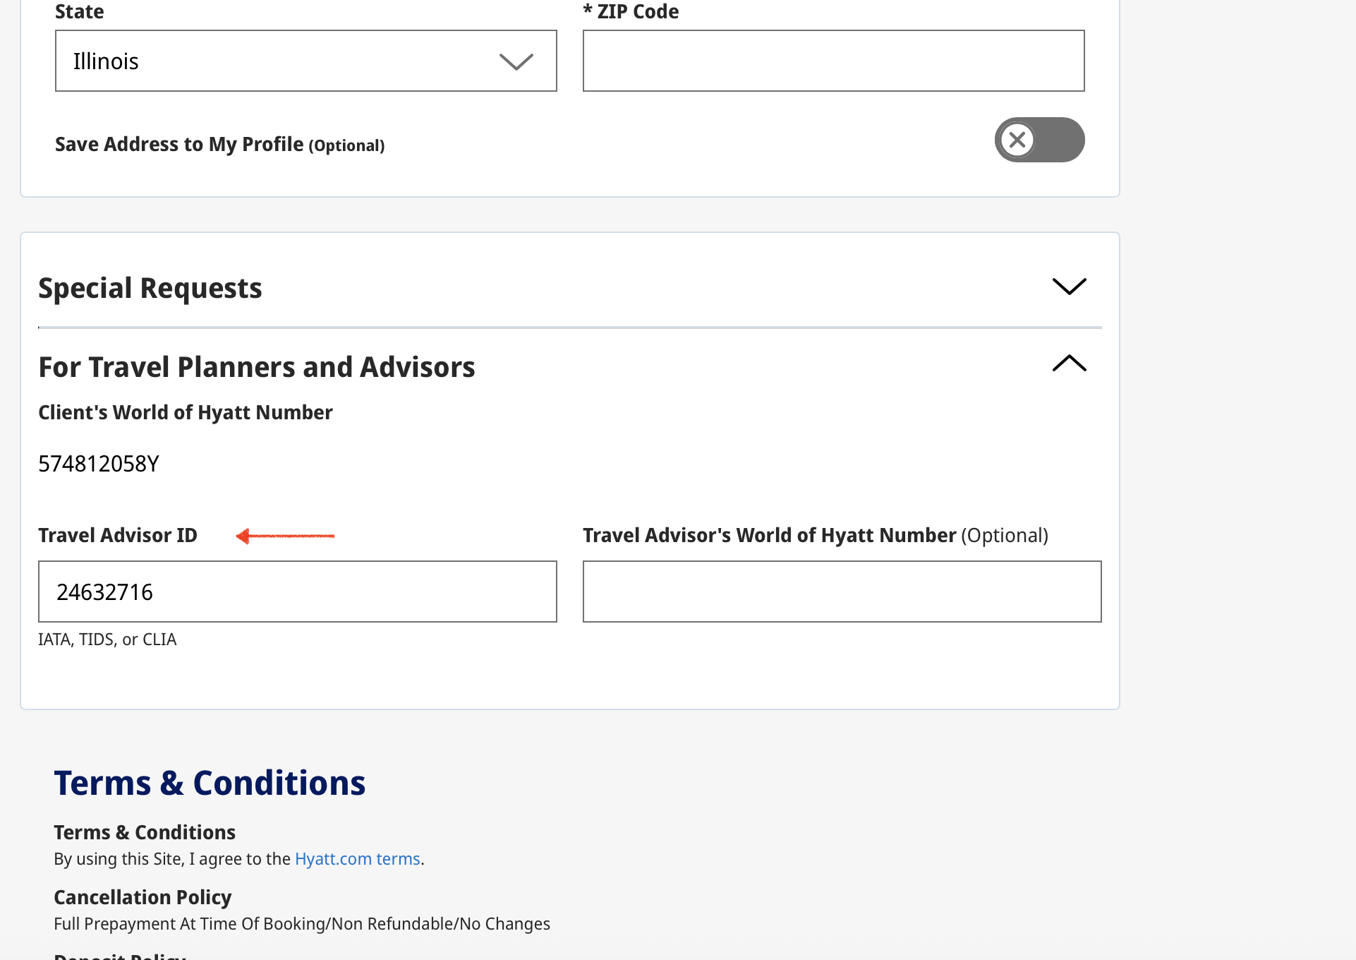
Task: Click the Travel Advisor ID input field
Action: point(297,592)
